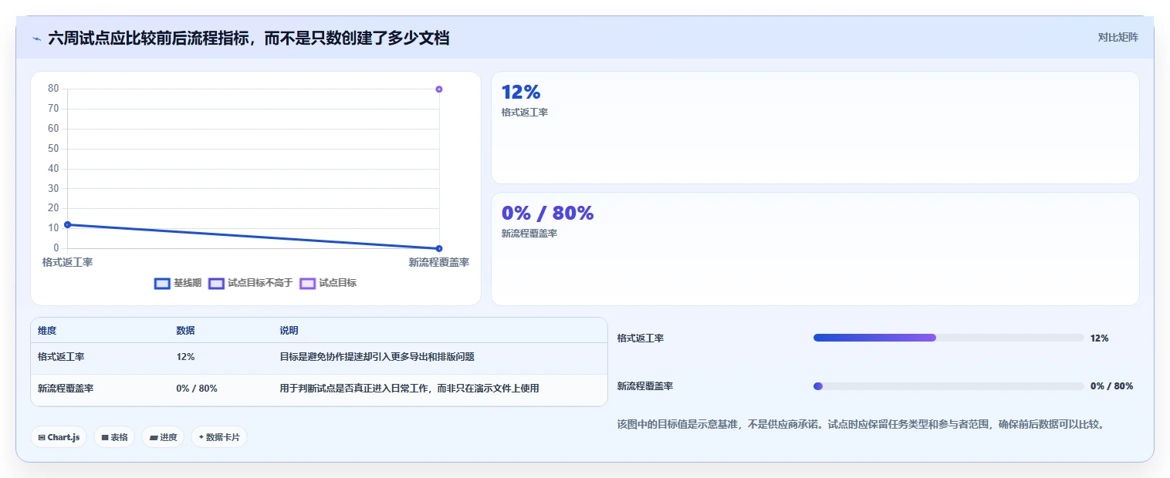
Task: Click the purple 试点目标 point at 80
Action: coord(439,89)
